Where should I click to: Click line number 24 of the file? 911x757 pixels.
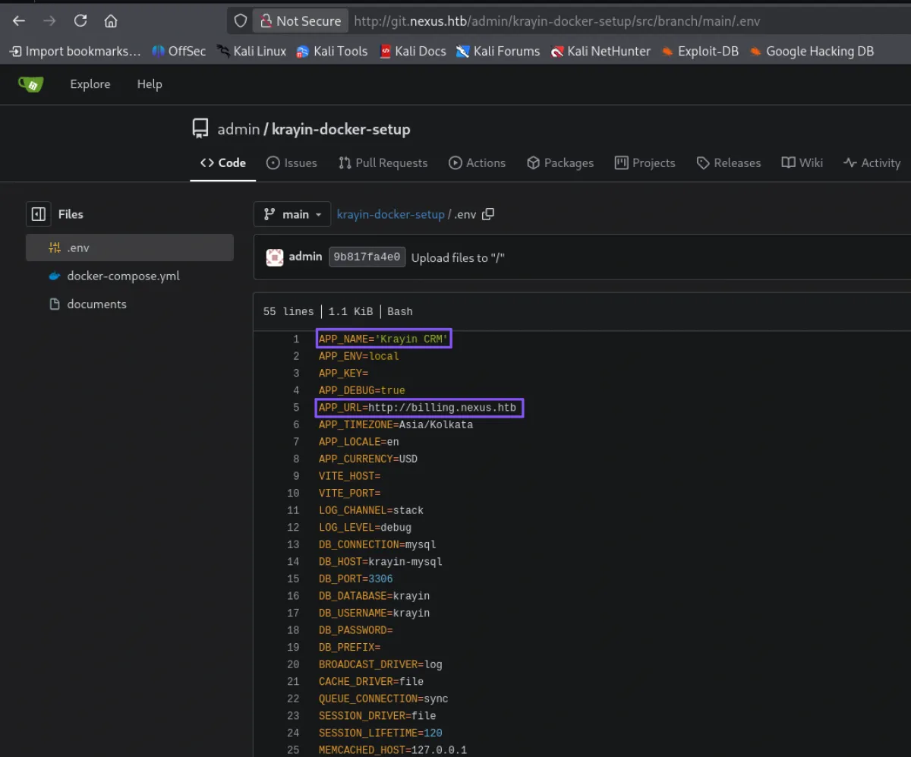click(x=293, y=733)
